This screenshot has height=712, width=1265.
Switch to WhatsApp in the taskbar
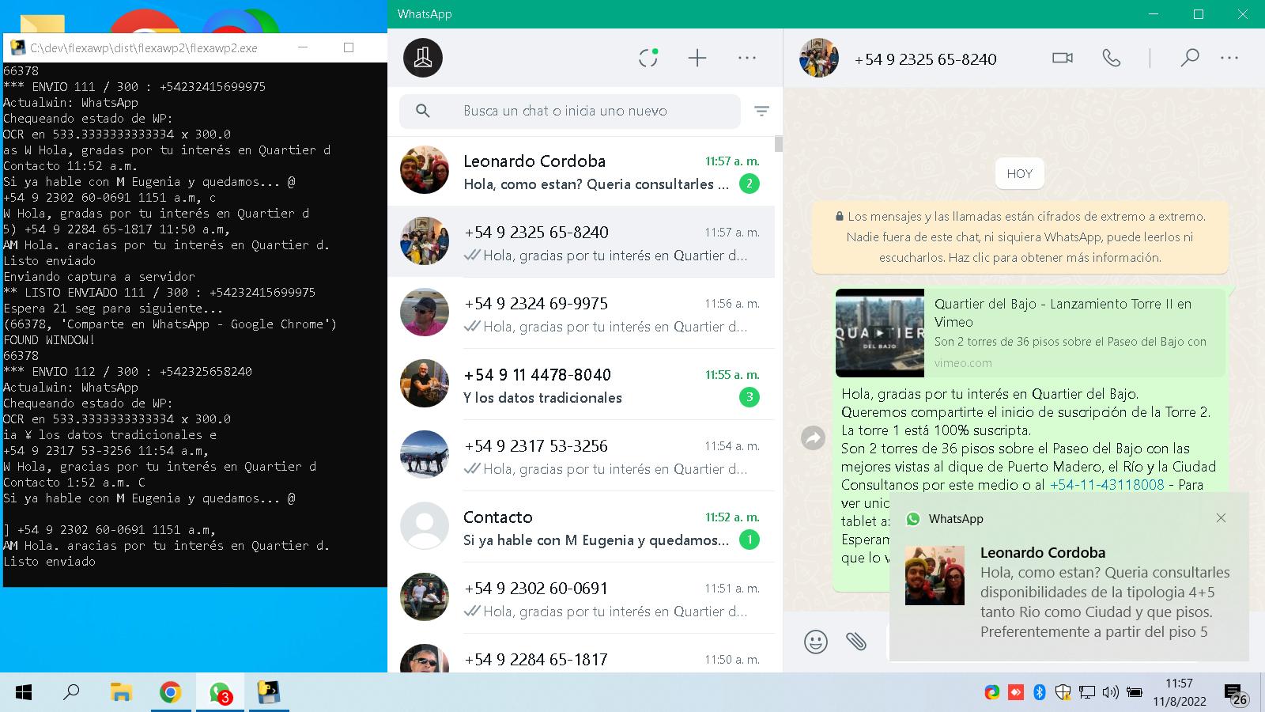(220, 693)
